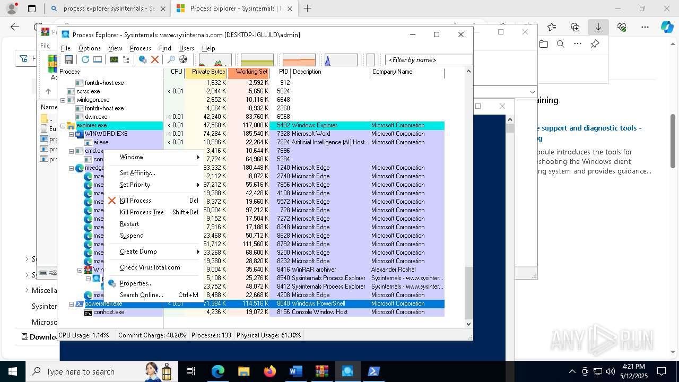Screen dimensions: 679x382
Task: Open the Options menu
Action: click(90, 48)
